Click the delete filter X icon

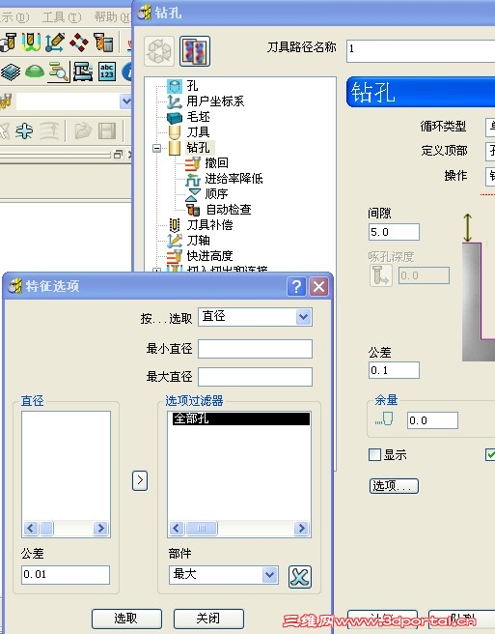coord(299,577)
